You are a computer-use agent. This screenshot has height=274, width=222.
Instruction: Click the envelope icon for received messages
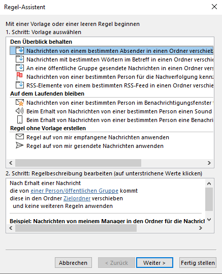point(20,137)
